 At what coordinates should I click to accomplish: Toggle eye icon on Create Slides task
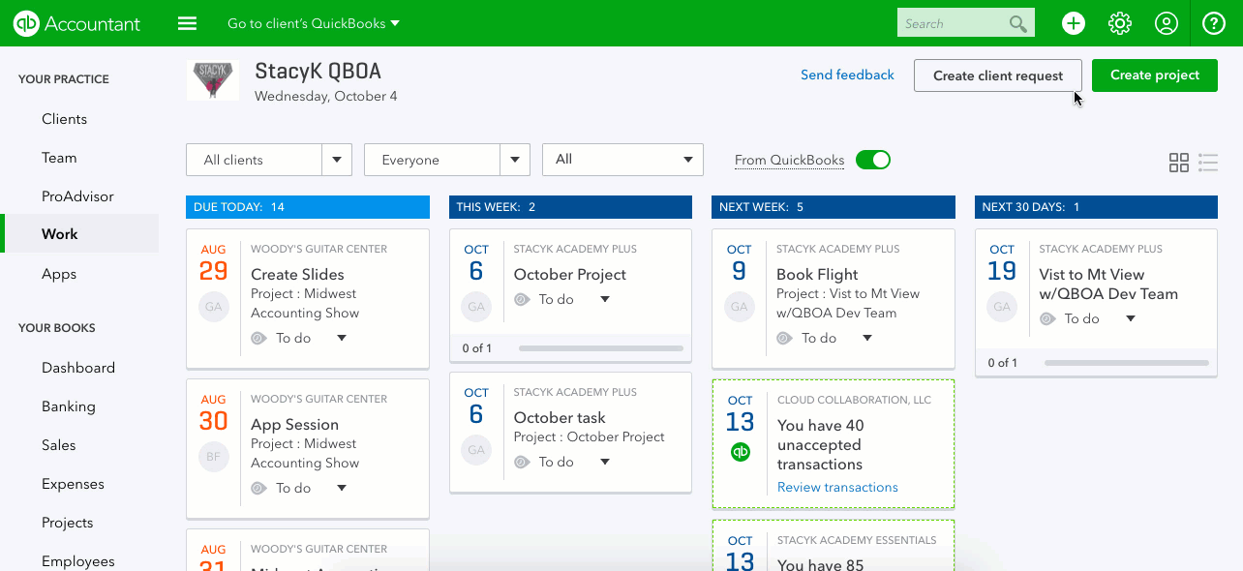(x=258, y=338)
